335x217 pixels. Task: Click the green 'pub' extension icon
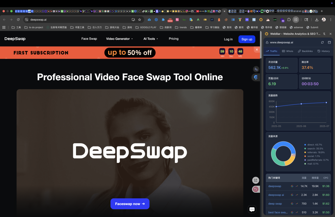click(x=275, y=20)
